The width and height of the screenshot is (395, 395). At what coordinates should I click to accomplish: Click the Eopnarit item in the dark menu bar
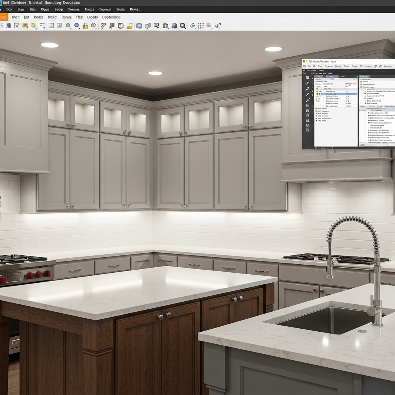(105, 9)
